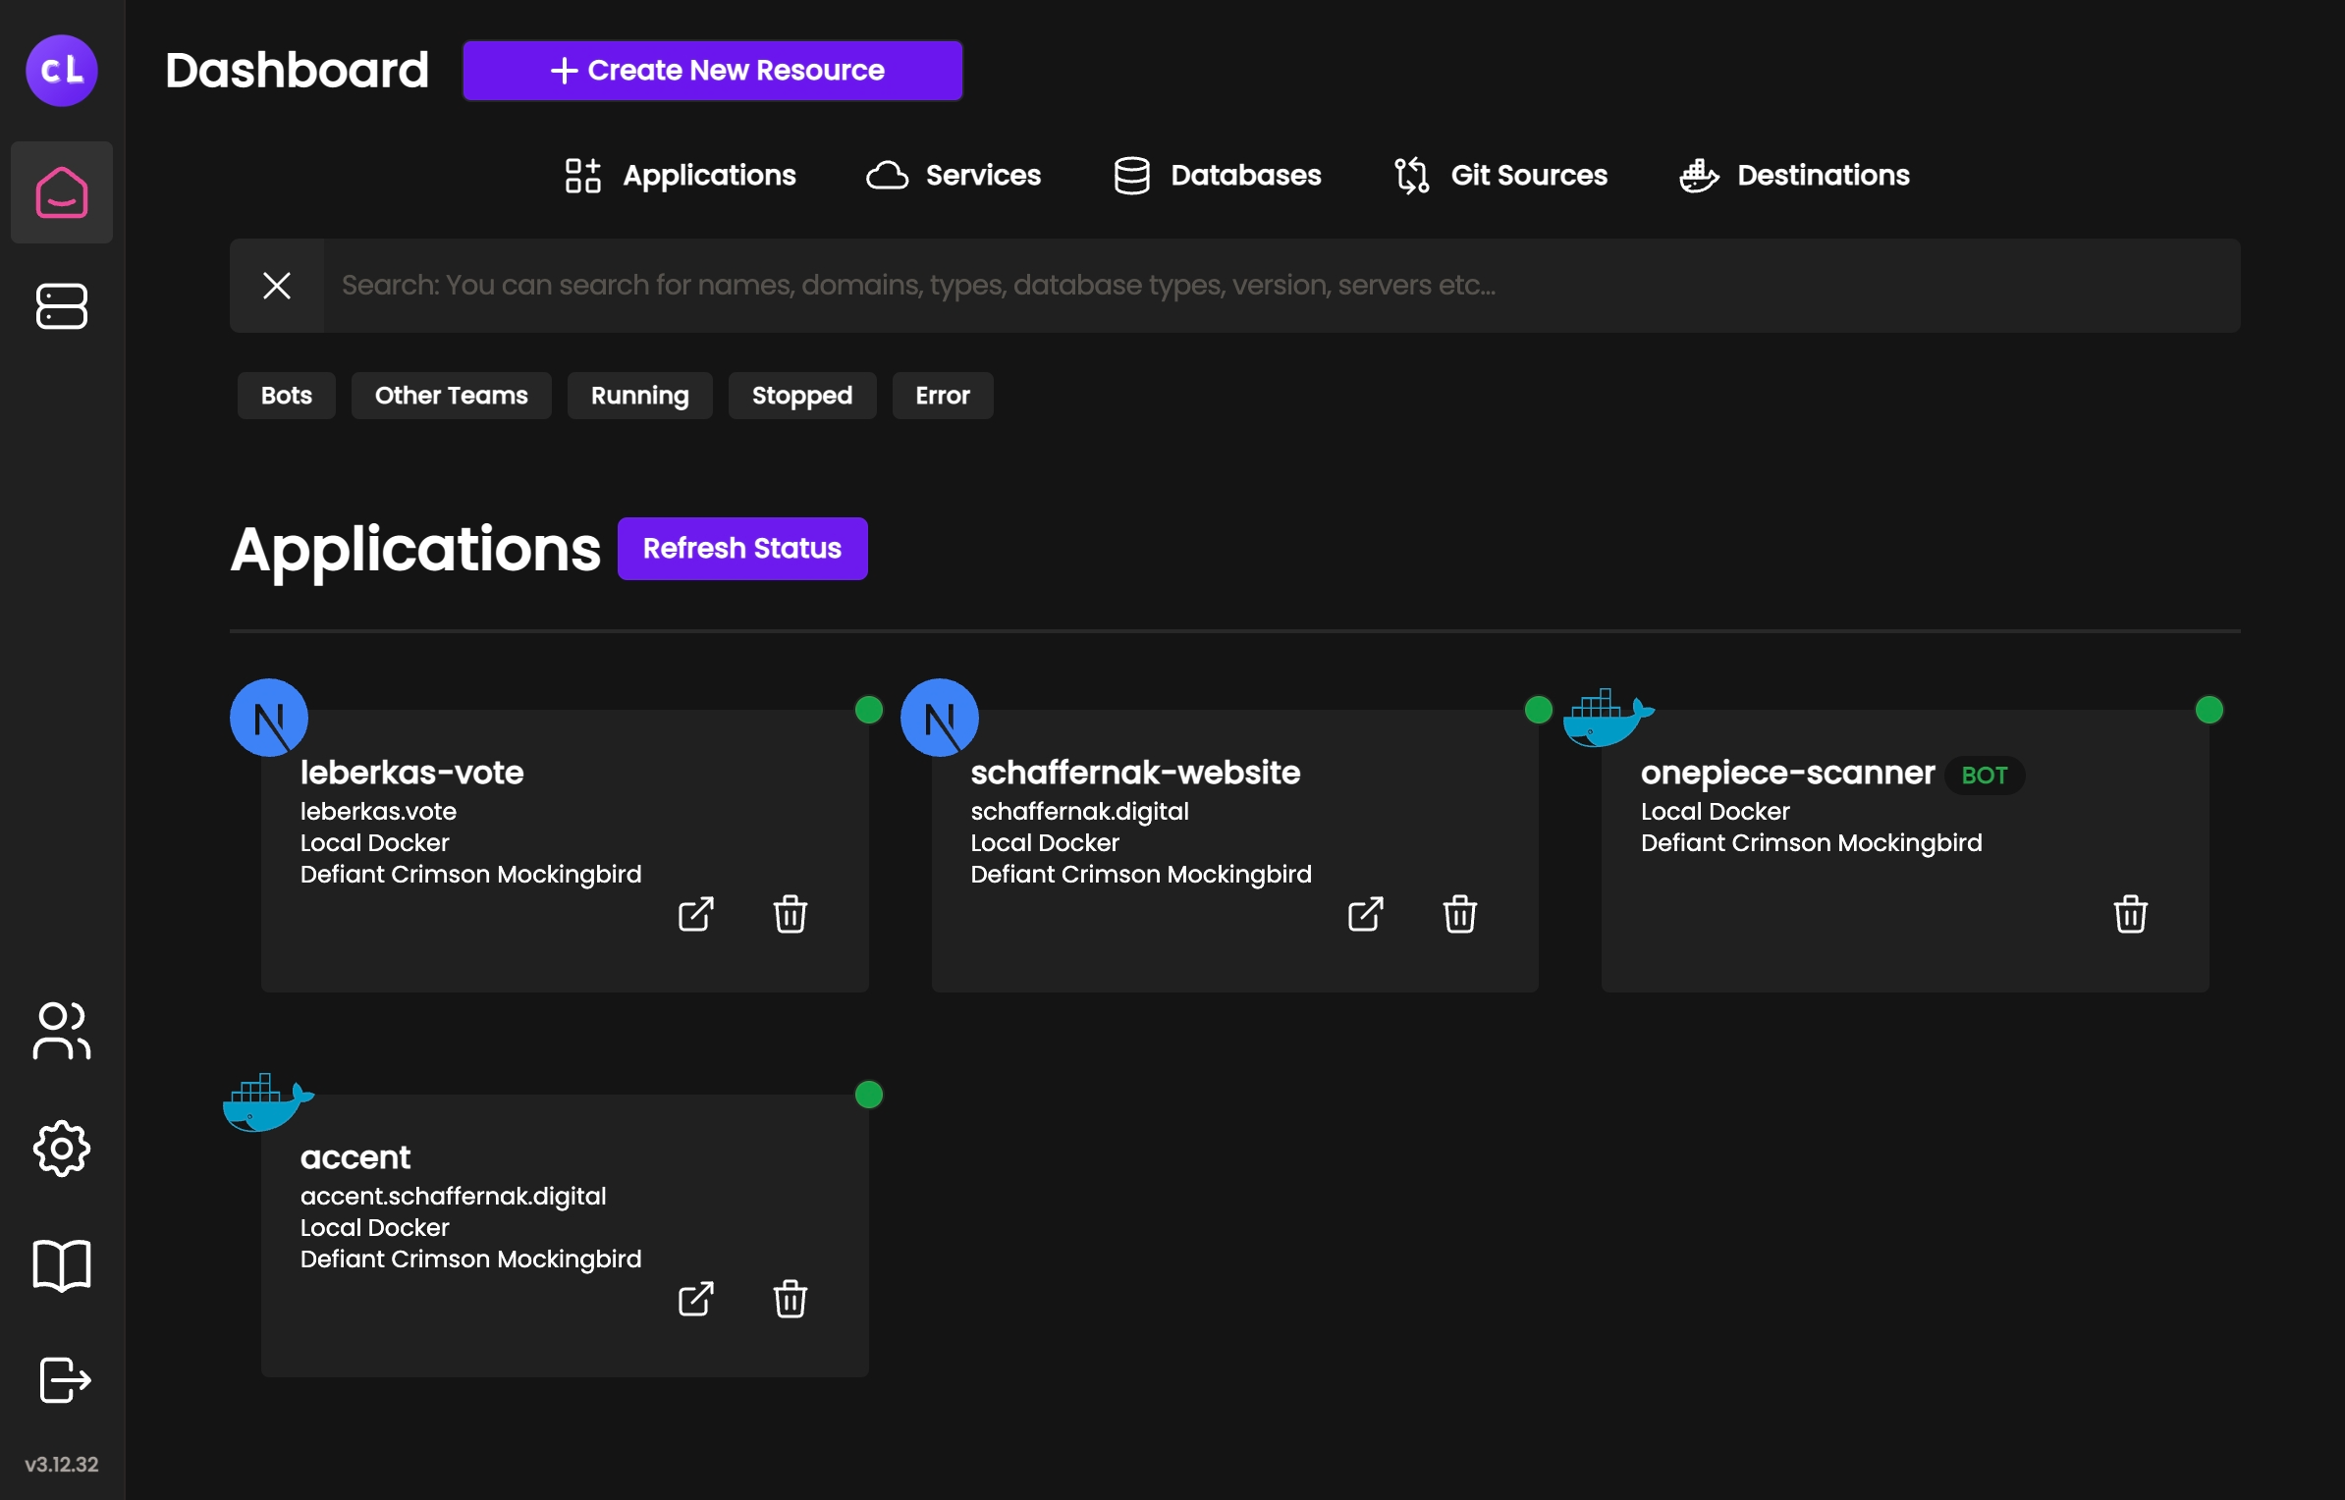Screen dimensions: 2345x1500
Task: Open the Servers icon in sidebar
Action: tap(62, 306)
